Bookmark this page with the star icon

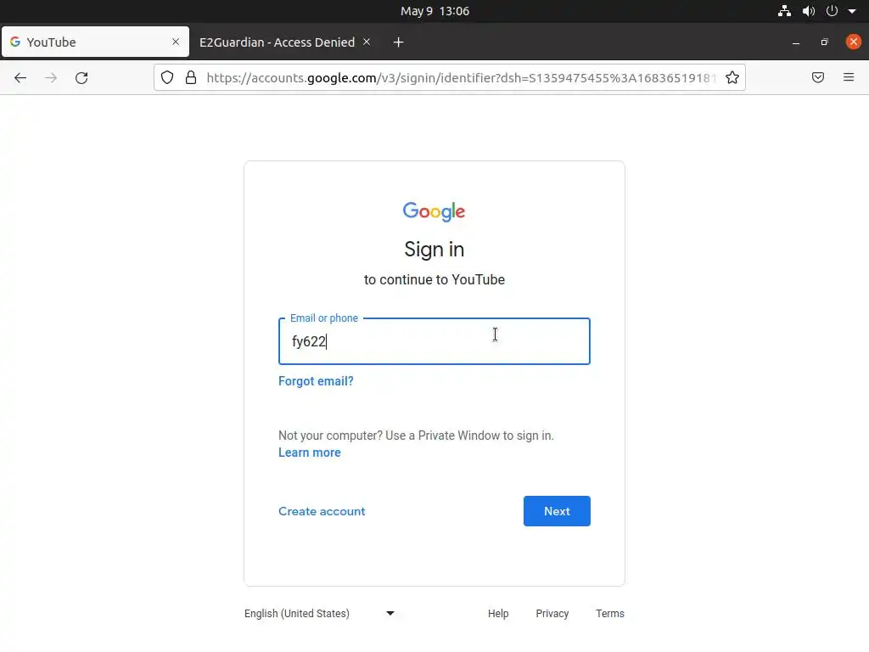[x=732, y=77]
